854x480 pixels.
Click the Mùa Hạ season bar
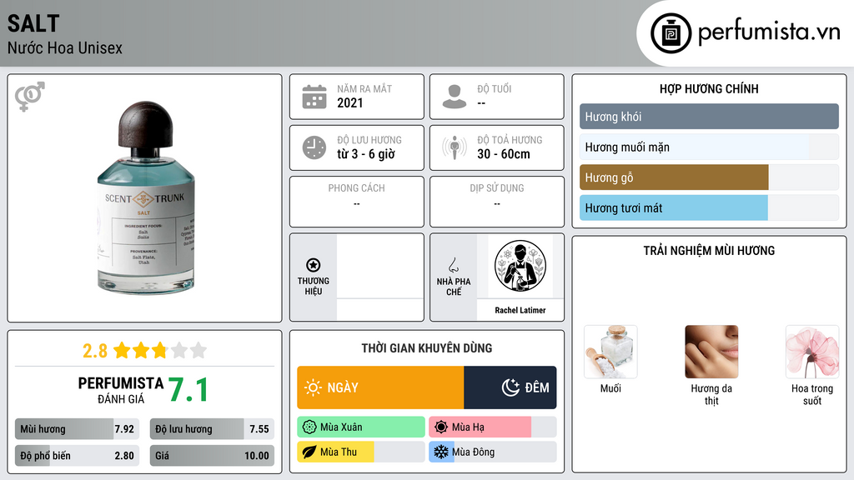(492, 427)
